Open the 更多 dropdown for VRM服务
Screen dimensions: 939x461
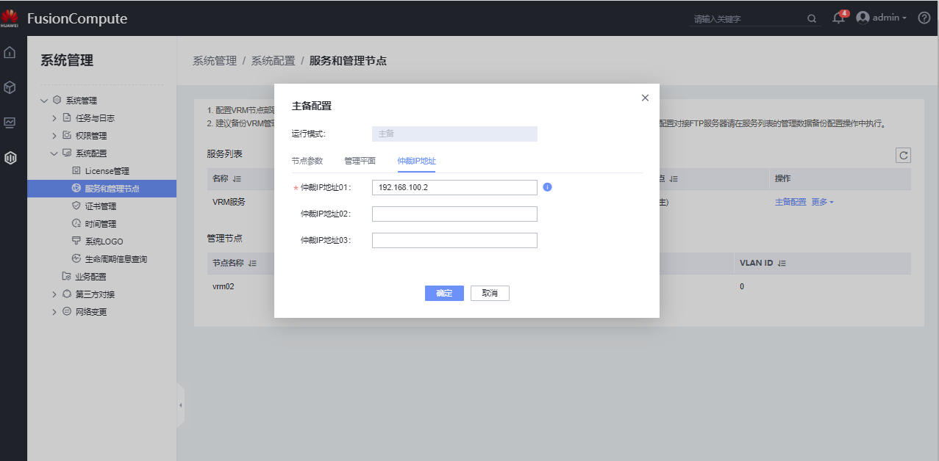pyautogui.click(x=822, y=202)
